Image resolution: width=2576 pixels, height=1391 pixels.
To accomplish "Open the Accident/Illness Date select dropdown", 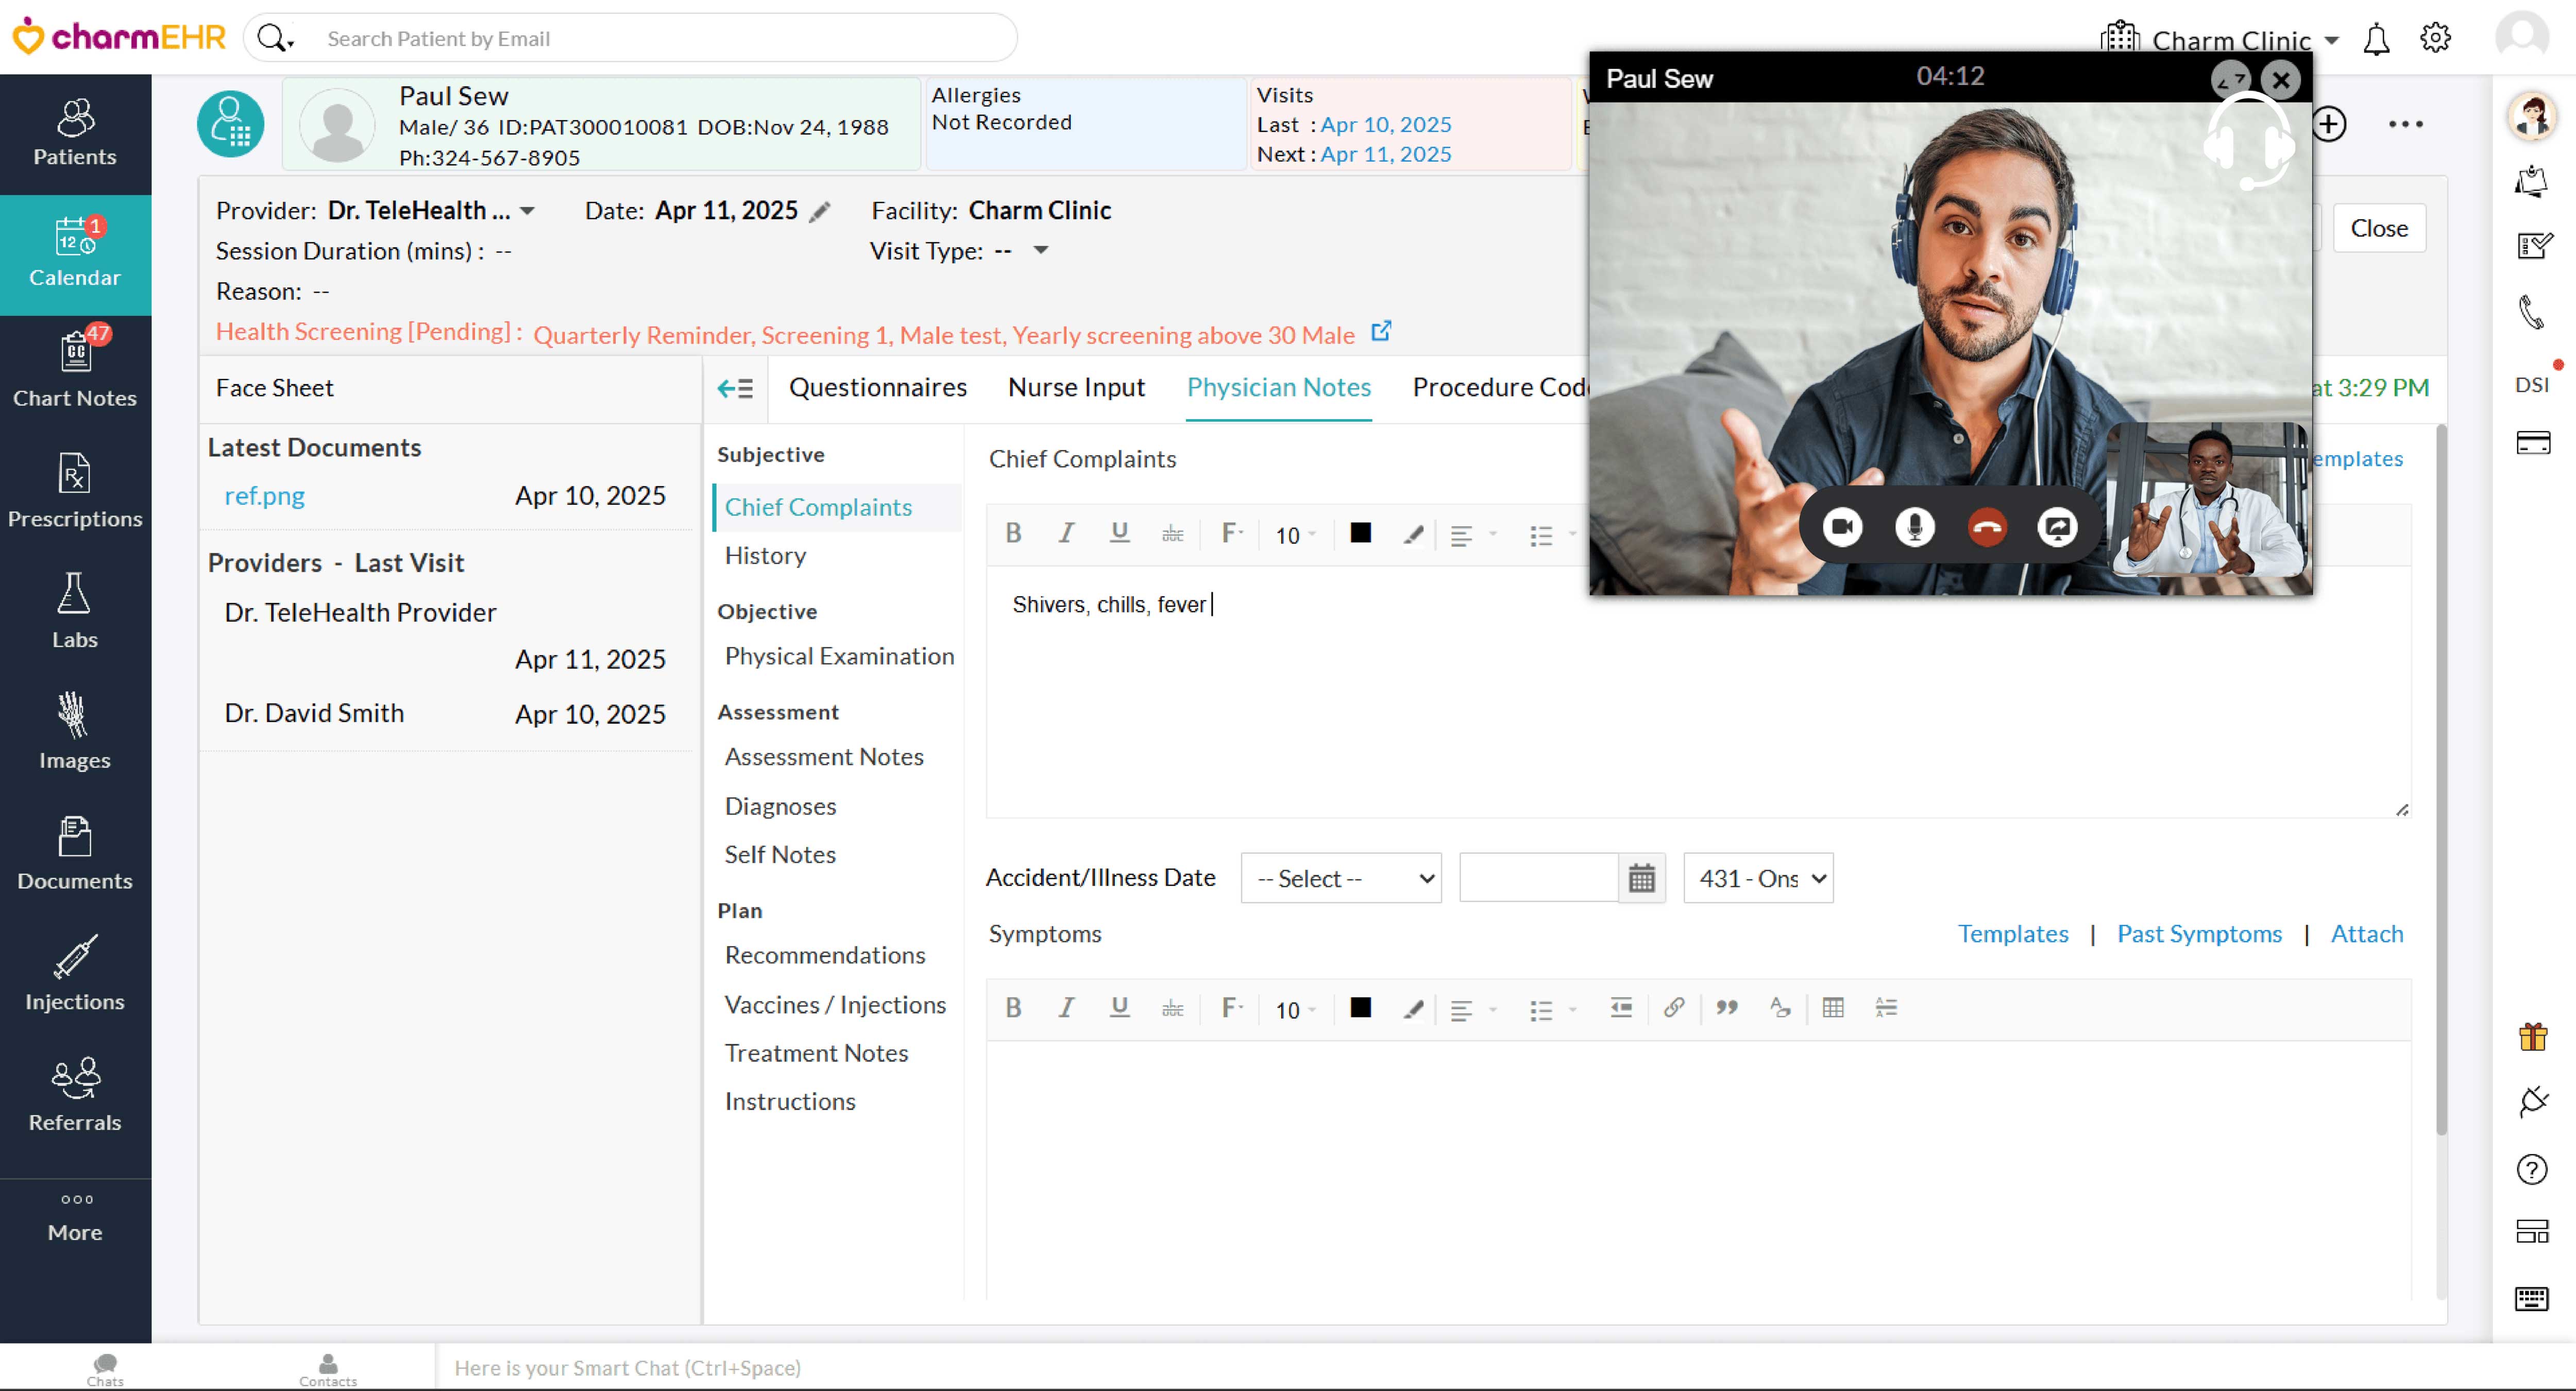I will pyautogui.click(x=1341, y=878).
